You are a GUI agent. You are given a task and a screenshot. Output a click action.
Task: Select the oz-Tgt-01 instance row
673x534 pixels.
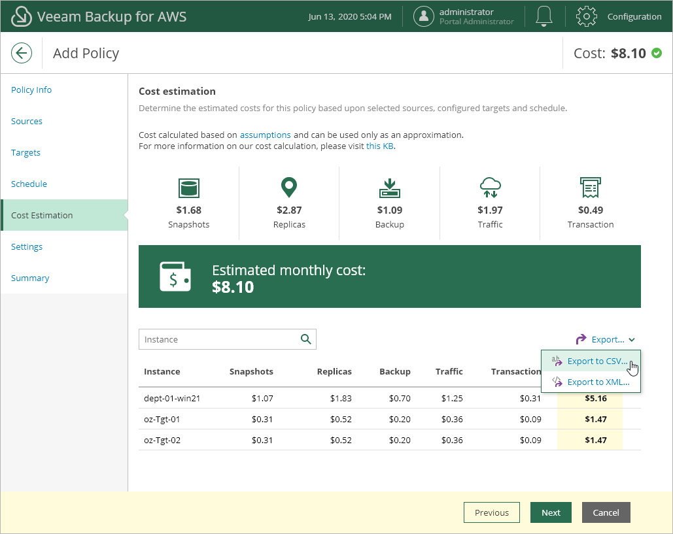390,419
